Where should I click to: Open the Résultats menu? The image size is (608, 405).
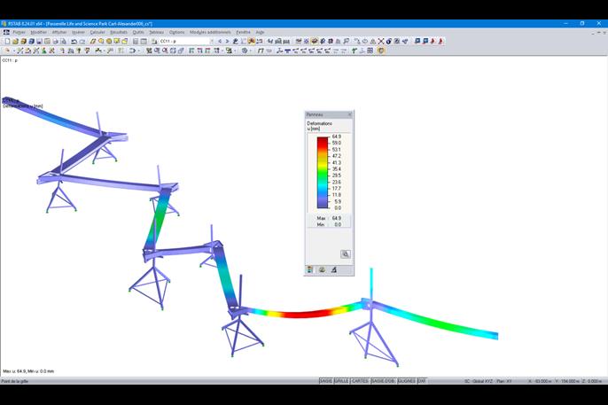pos(119,32)
